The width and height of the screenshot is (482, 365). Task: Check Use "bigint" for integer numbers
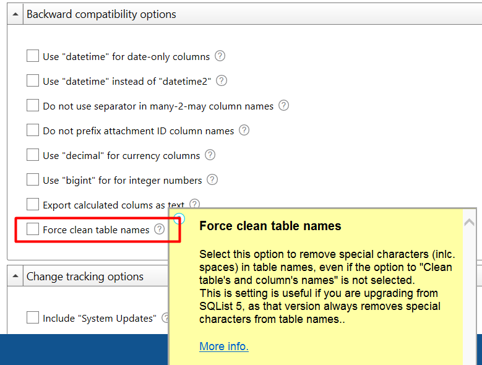click(x=33, y=179)
